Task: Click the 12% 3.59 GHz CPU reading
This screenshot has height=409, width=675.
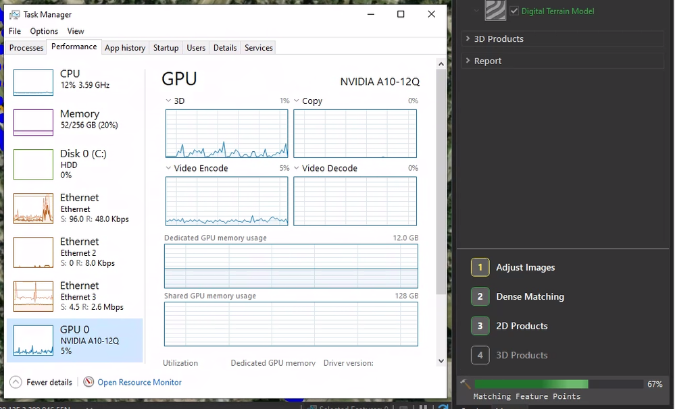Action: click(x=85, y=85)
